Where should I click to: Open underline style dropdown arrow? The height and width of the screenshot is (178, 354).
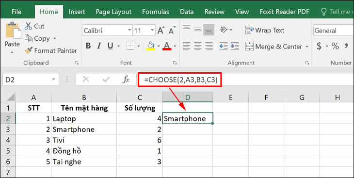click(x=118, y=46)
